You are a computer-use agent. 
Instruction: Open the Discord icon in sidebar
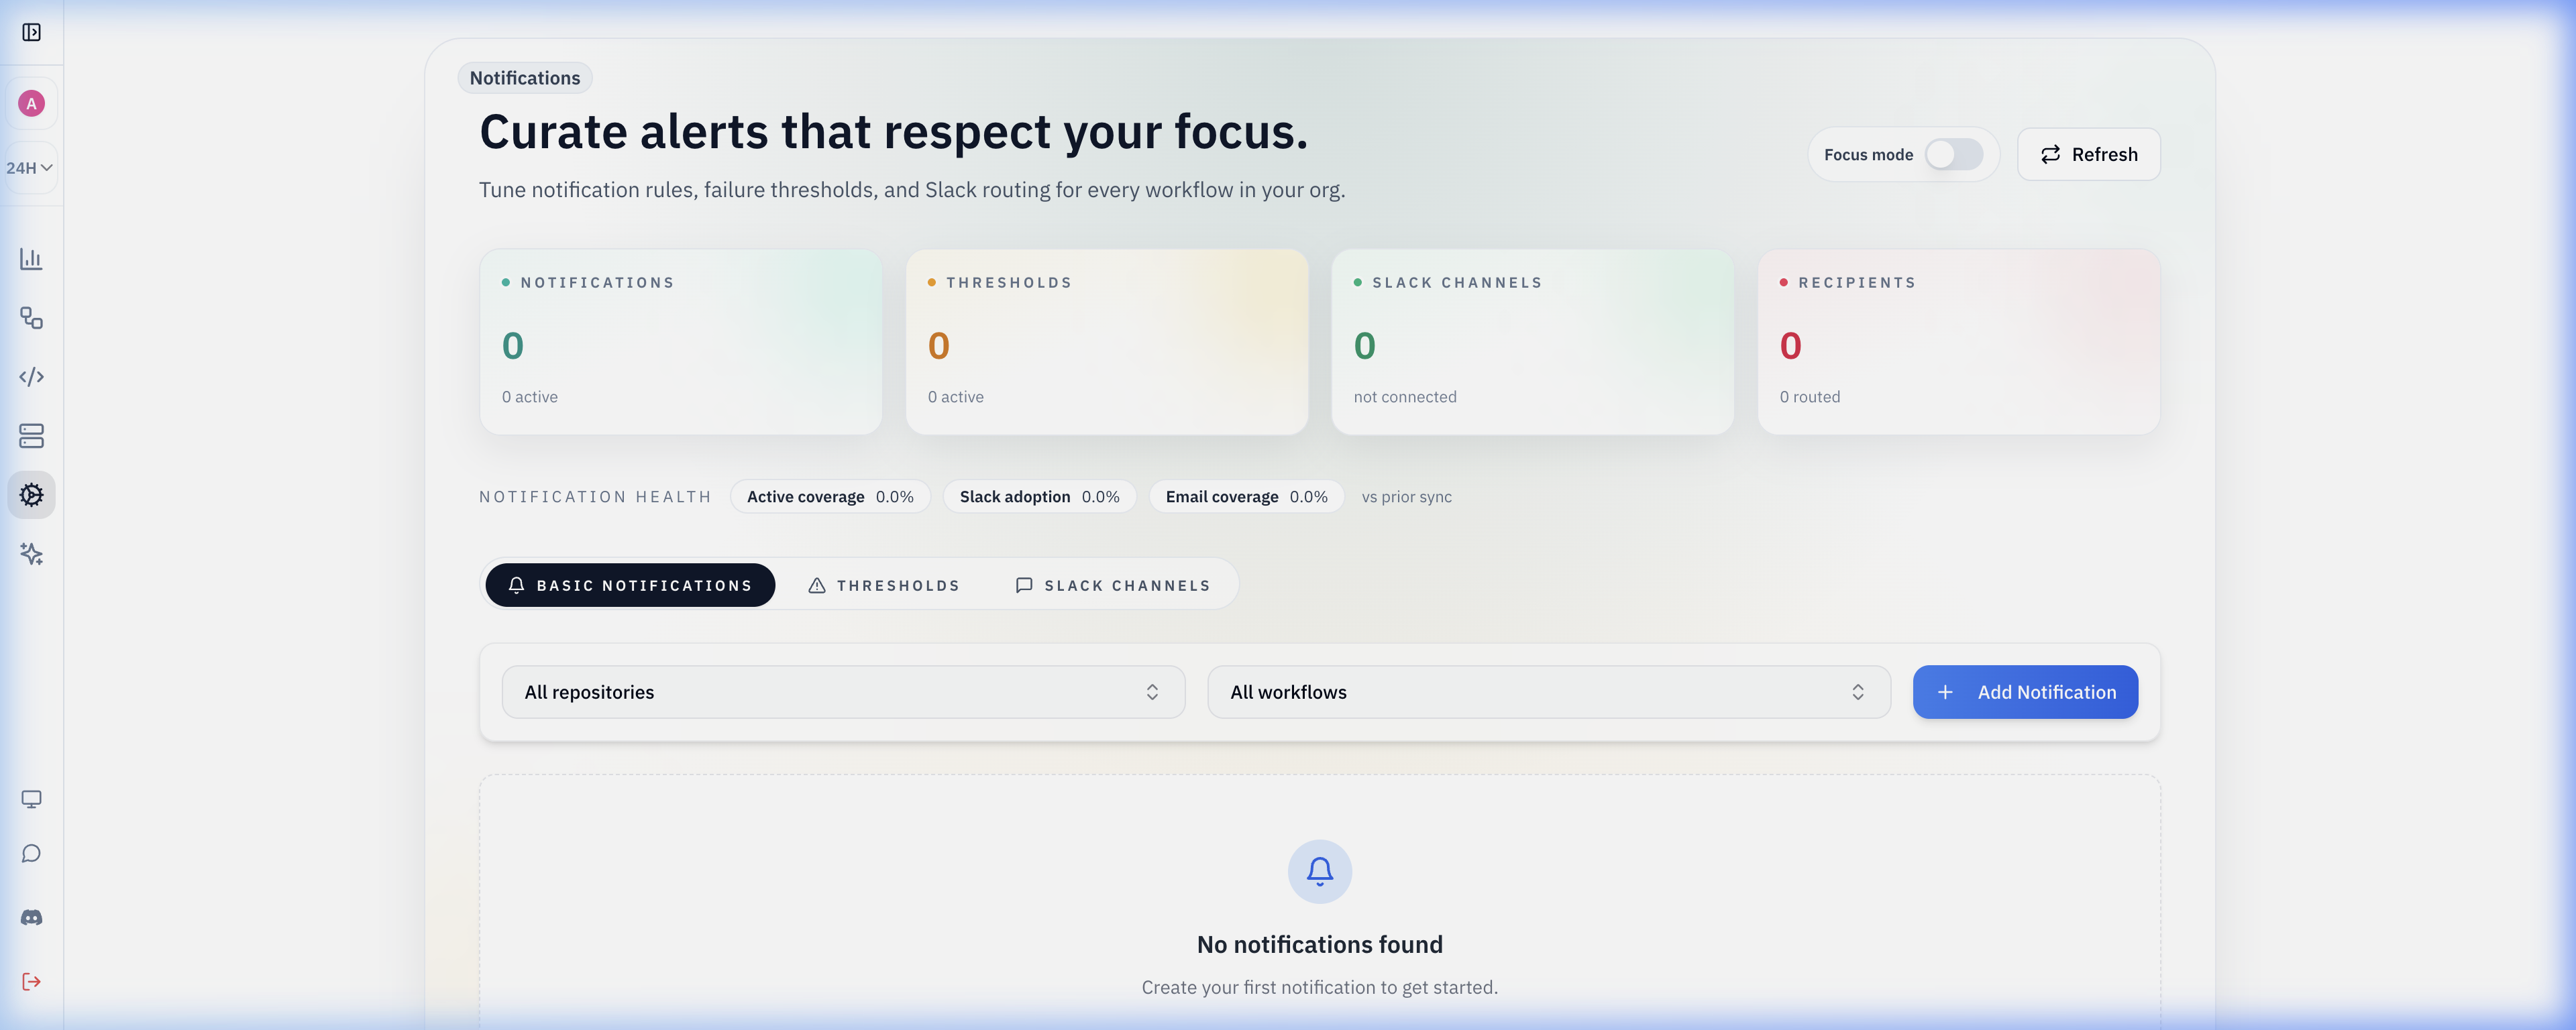click(31, 917)
